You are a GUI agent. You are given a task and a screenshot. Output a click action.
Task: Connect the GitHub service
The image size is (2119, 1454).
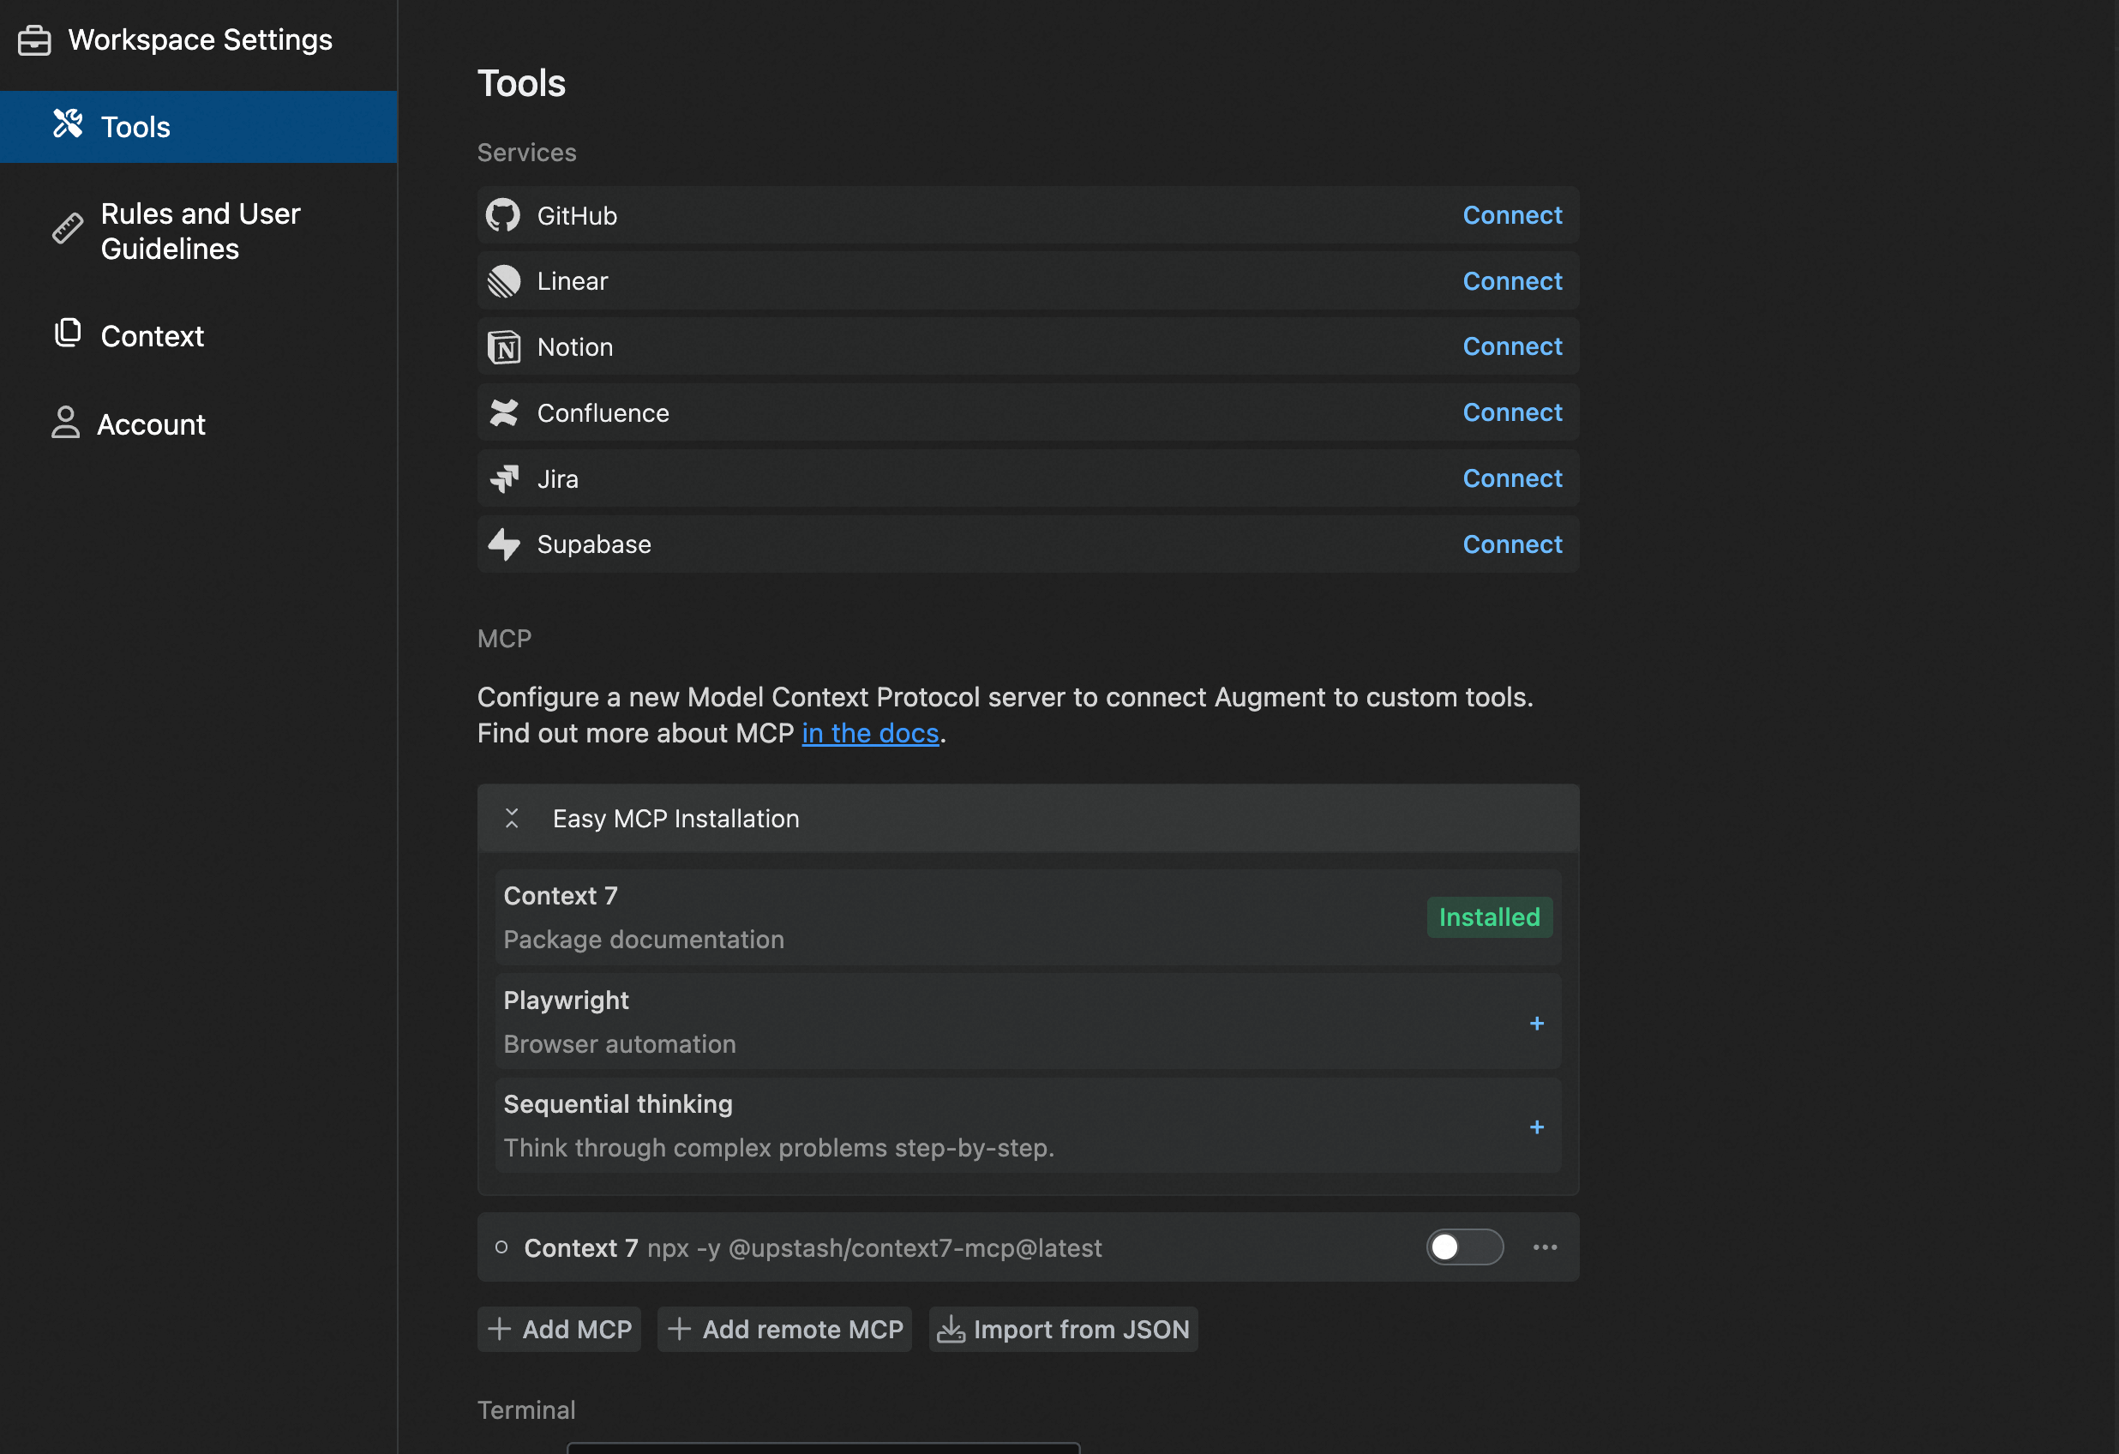click(x=1513, y=215)
